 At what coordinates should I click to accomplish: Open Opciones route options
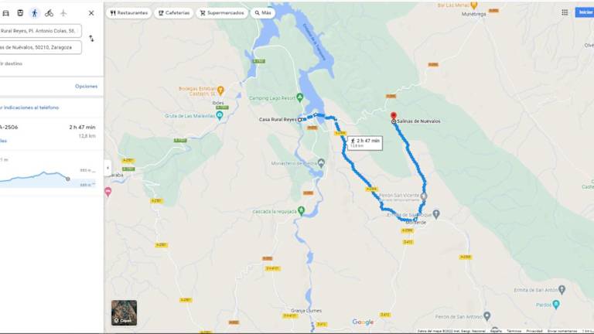point(86,87)
